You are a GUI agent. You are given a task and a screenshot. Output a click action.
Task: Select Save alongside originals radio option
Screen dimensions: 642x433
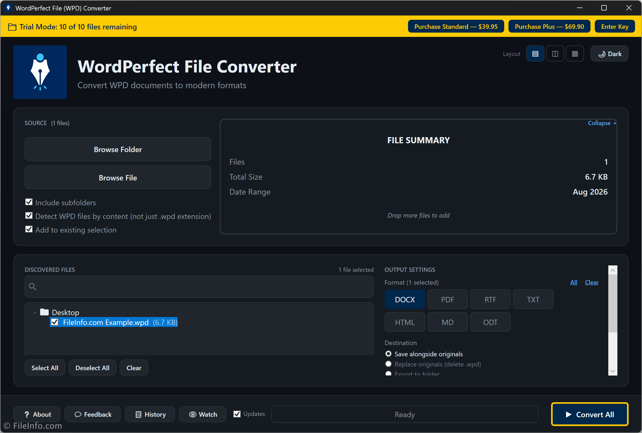[x=388, y=354]
